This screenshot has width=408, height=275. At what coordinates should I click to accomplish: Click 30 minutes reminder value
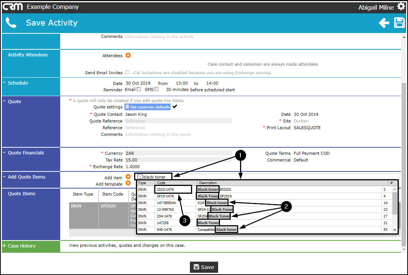tap(177, 89)
